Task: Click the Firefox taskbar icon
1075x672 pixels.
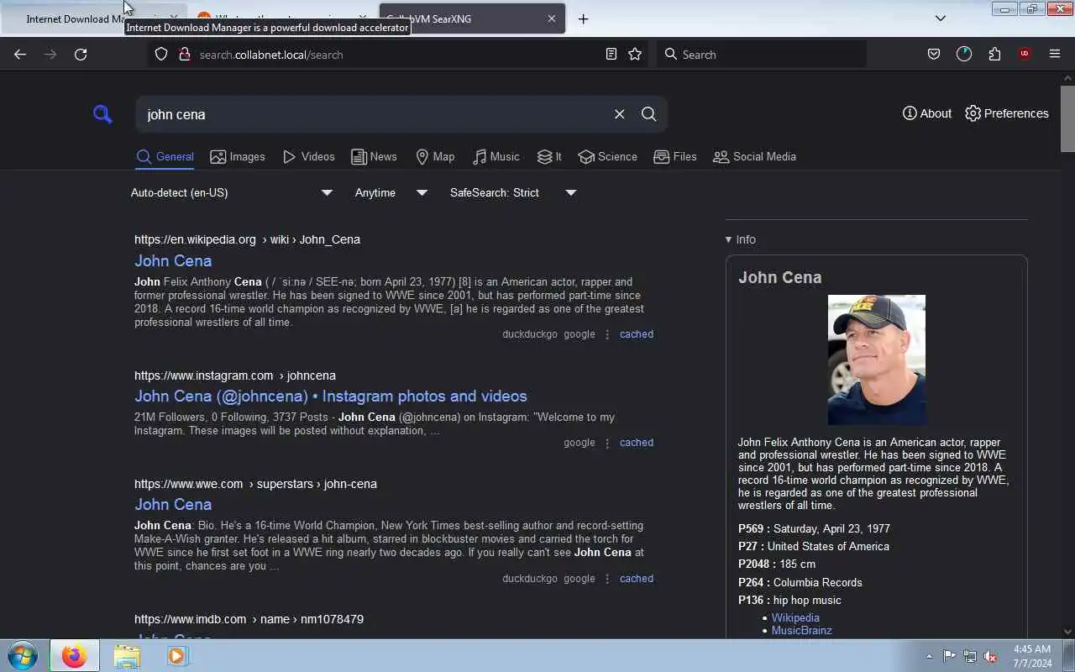Action: point(74,656)
